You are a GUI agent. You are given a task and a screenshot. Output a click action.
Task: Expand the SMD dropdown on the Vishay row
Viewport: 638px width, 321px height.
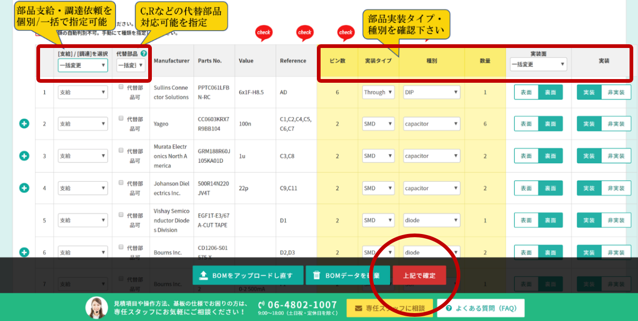pyautogui.click(x=379, y=220)
